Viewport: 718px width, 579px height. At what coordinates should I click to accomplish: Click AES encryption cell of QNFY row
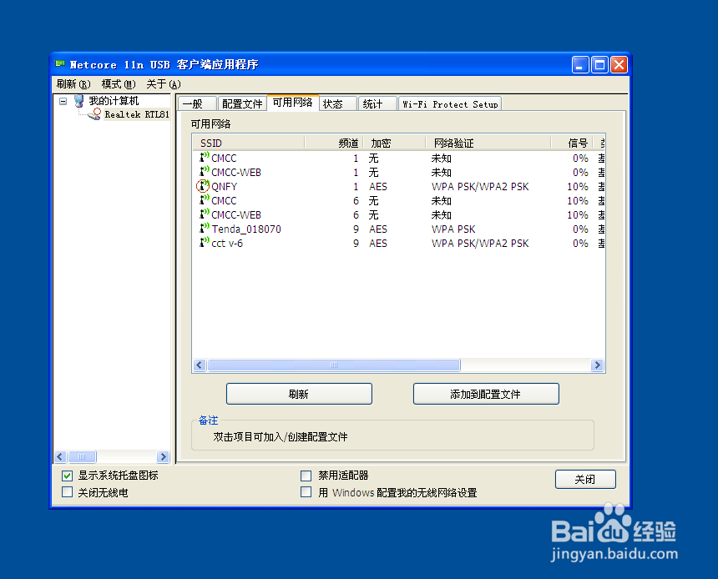378,187
